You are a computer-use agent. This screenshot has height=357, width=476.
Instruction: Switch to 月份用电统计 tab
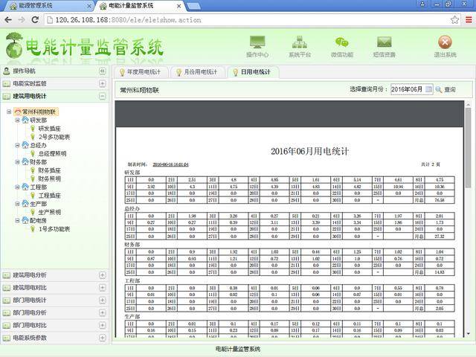[x=198, y=72]
